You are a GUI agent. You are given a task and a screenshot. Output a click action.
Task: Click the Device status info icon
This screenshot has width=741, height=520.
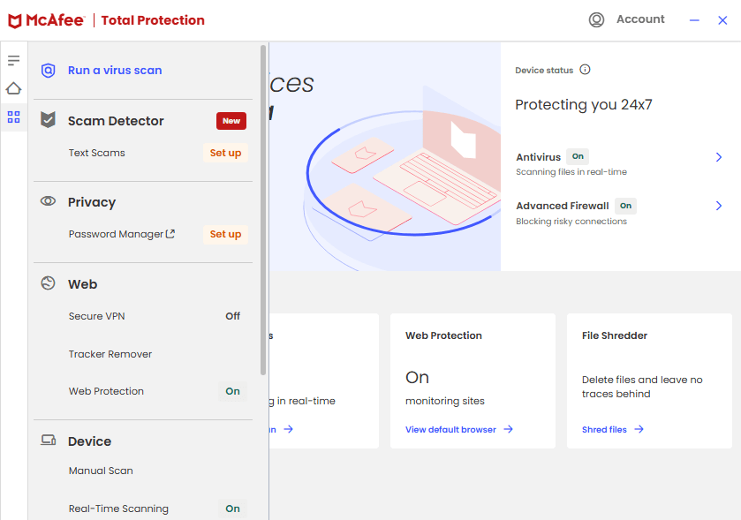click(585, 70)
